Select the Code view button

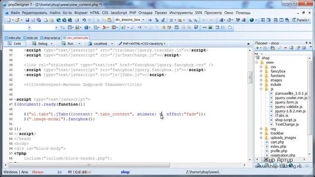(x=14, y=44)
